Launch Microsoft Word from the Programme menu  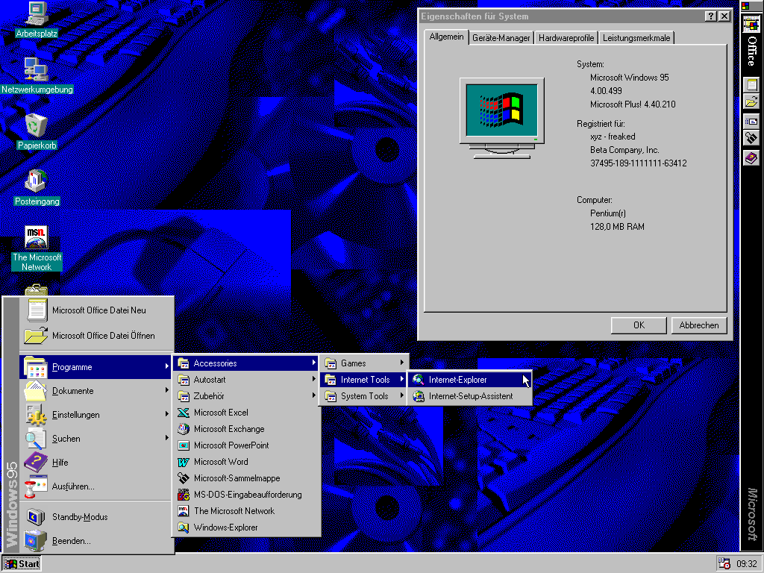[220, 462]
